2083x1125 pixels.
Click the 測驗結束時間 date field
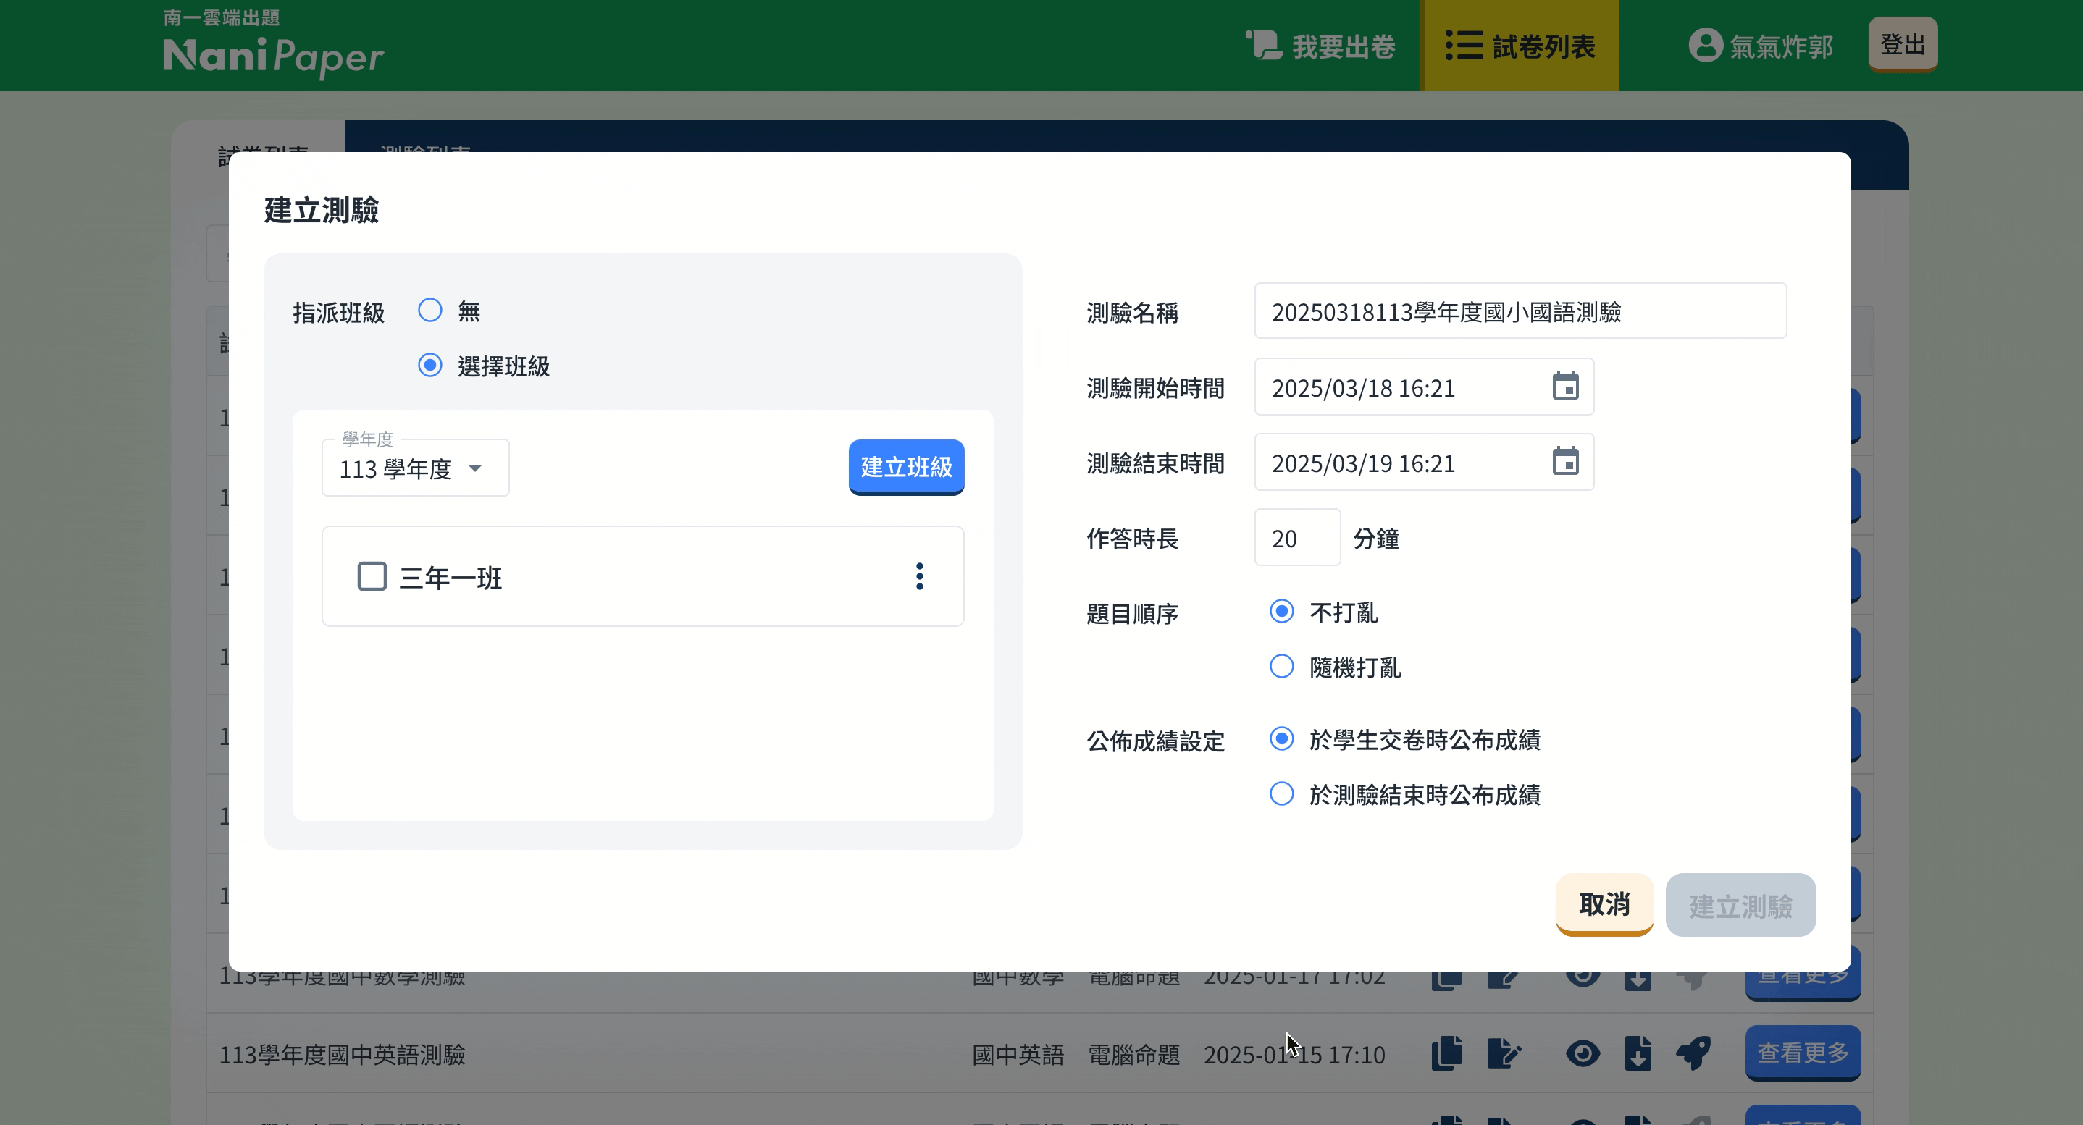(1424, 463)
